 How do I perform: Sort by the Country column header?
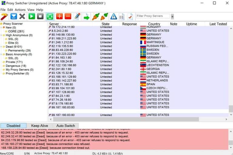[x=154, y=24]
